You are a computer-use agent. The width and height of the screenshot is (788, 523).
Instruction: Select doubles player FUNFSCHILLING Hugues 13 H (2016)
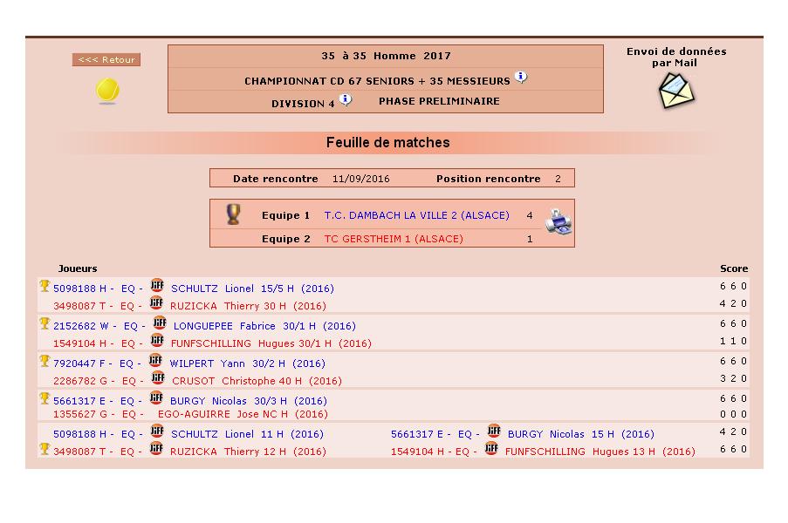(600, 452)
